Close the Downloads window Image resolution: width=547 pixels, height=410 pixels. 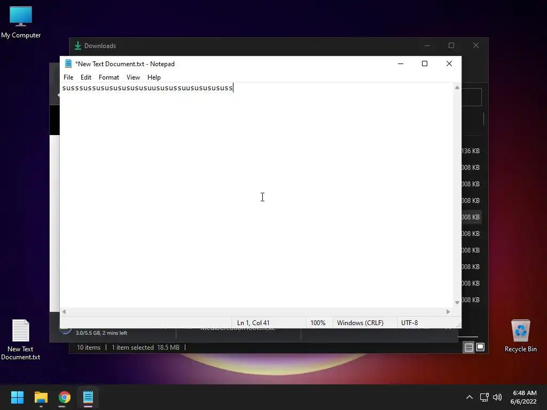point(476,46)
